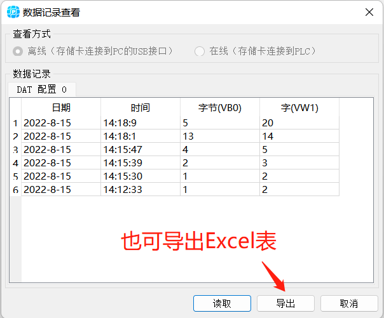Click VW1 value 5 in 14:15:47 row
Viewport: 384px width, 318px height.
click(299, 149)
